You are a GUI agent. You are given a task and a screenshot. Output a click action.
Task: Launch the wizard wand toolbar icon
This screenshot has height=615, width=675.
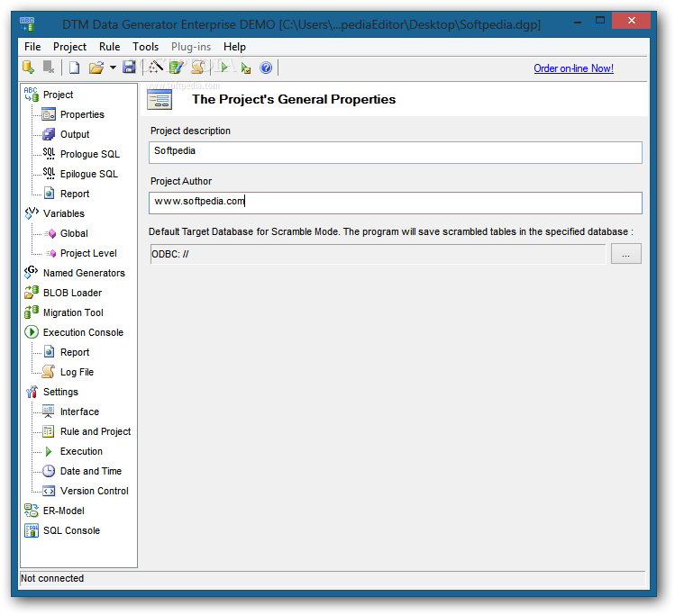pos(155,68)
